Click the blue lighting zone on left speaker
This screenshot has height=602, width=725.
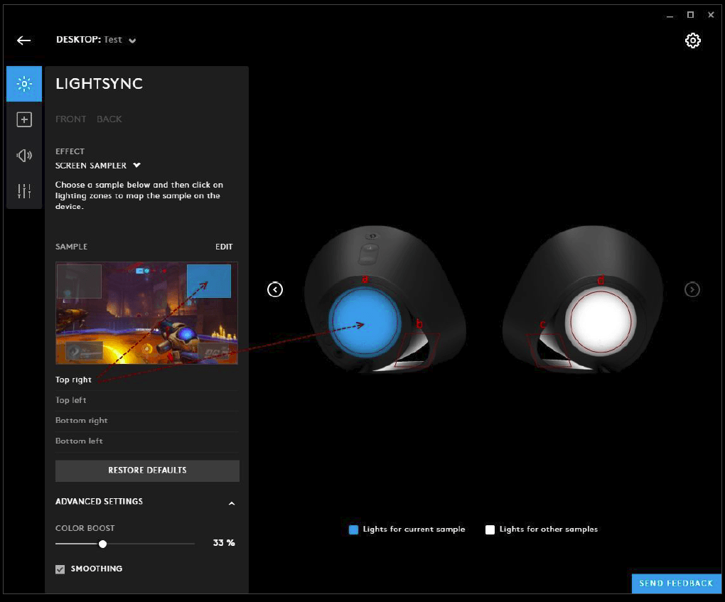pyautogui.click(x=364, y=323)
